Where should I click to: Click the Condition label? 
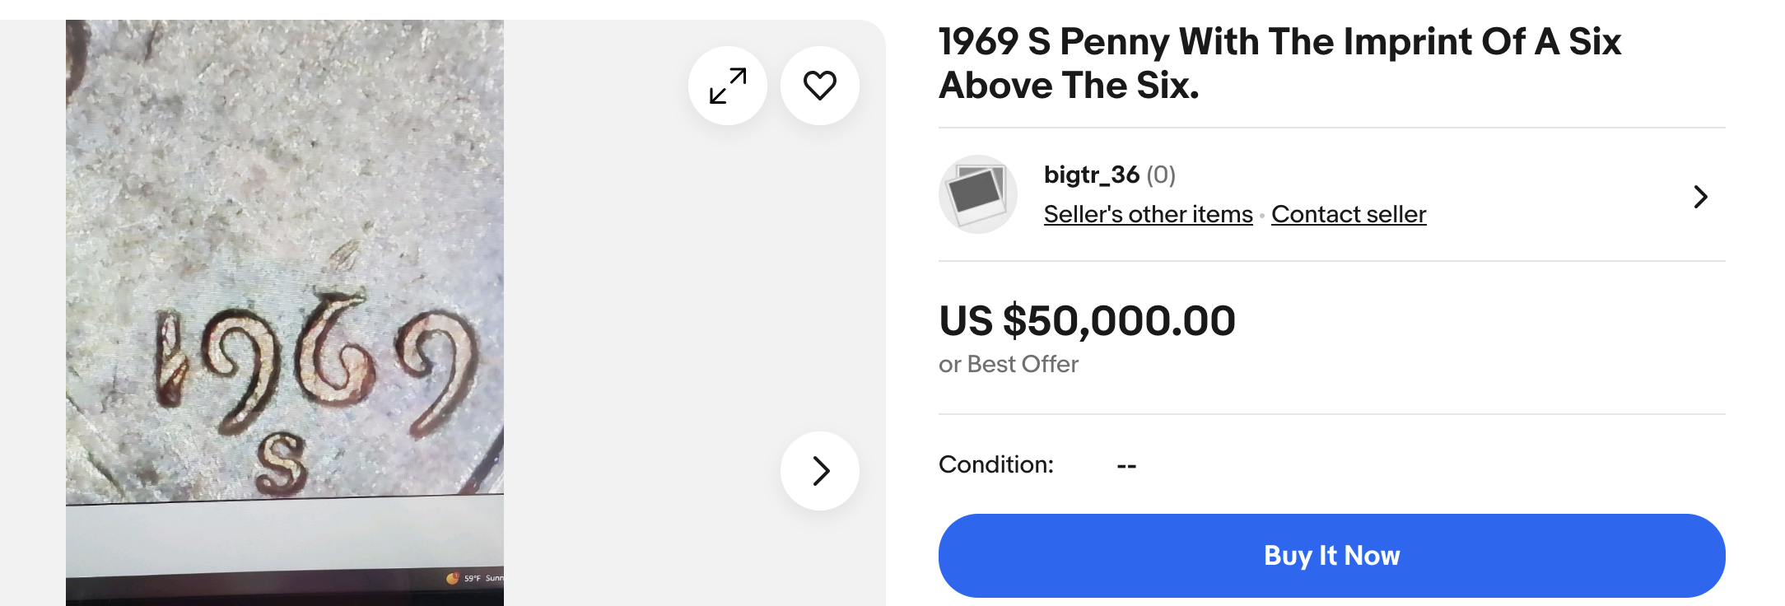(996, 464)
